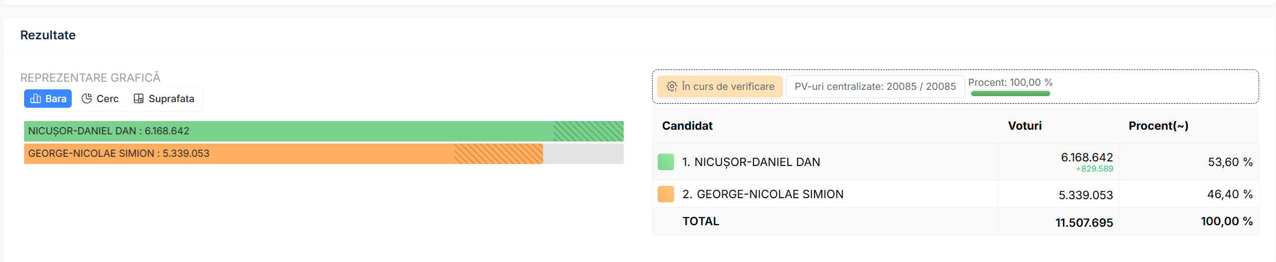Switch to the Cerc chart view
This screenshot has width=1276, height=262.
pos(100,99)
